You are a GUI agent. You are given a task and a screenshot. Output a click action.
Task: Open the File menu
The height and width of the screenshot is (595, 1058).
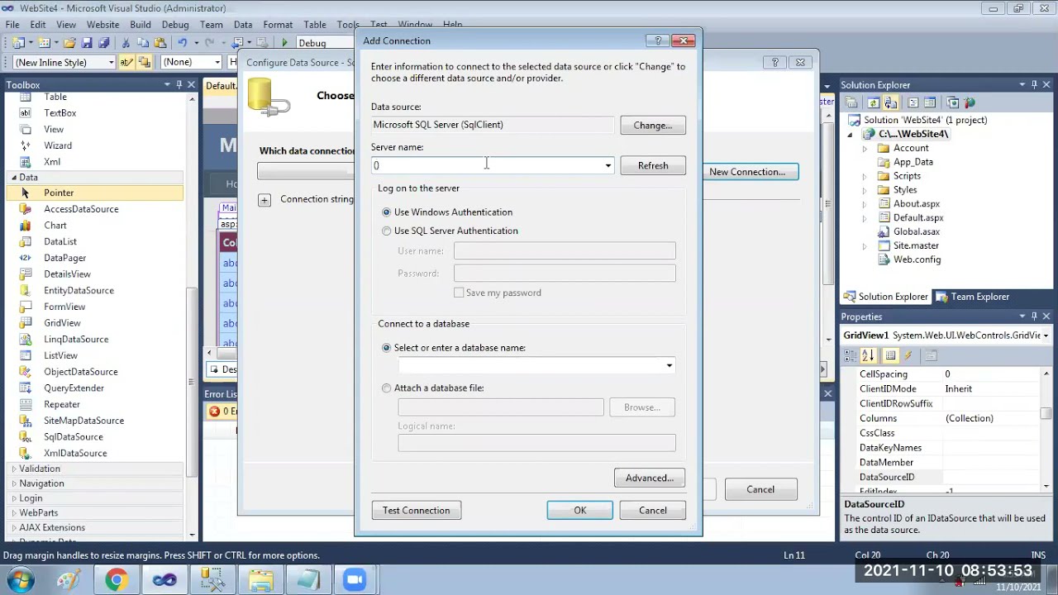12,25
